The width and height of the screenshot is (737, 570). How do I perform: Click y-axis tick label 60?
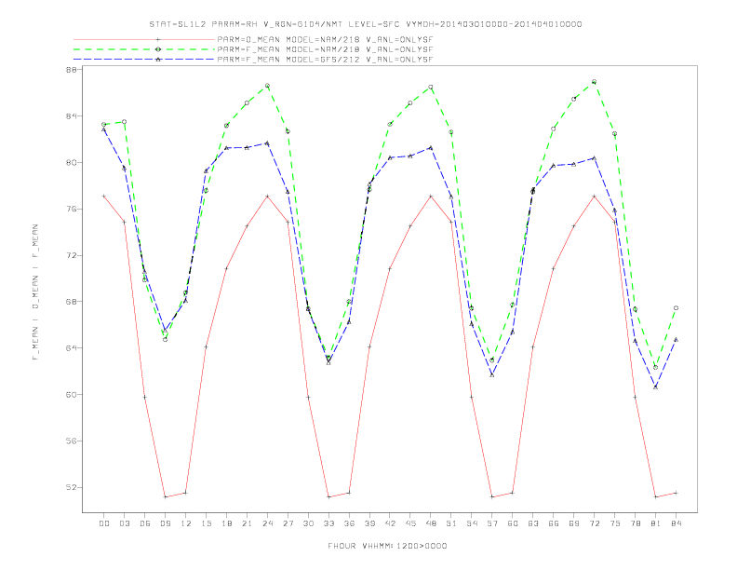click(x=74, y=395)
